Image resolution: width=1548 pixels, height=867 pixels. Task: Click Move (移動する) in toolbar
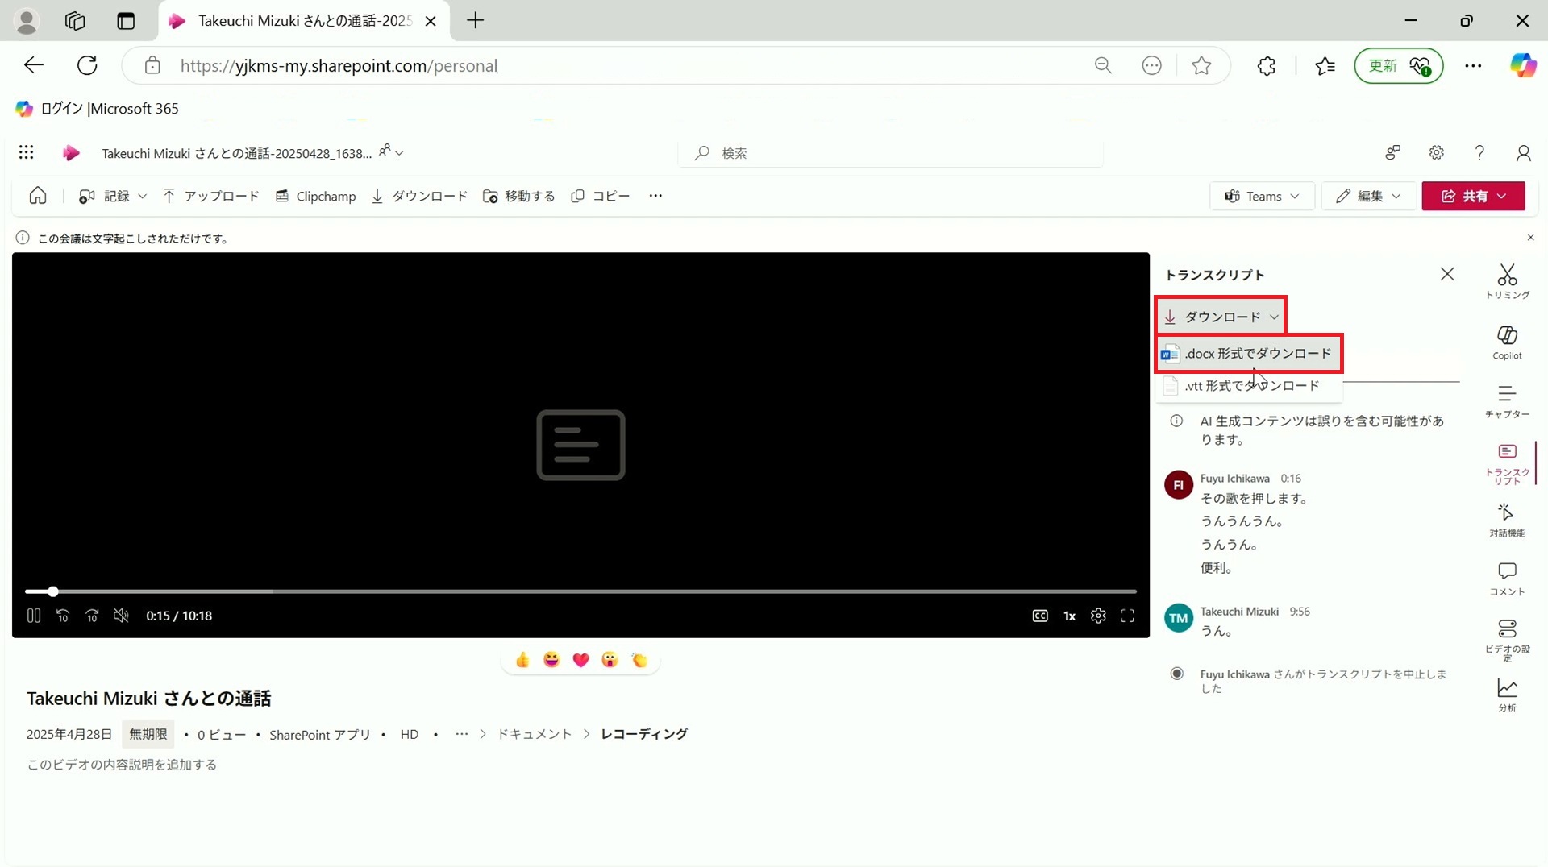pos(518,196)
